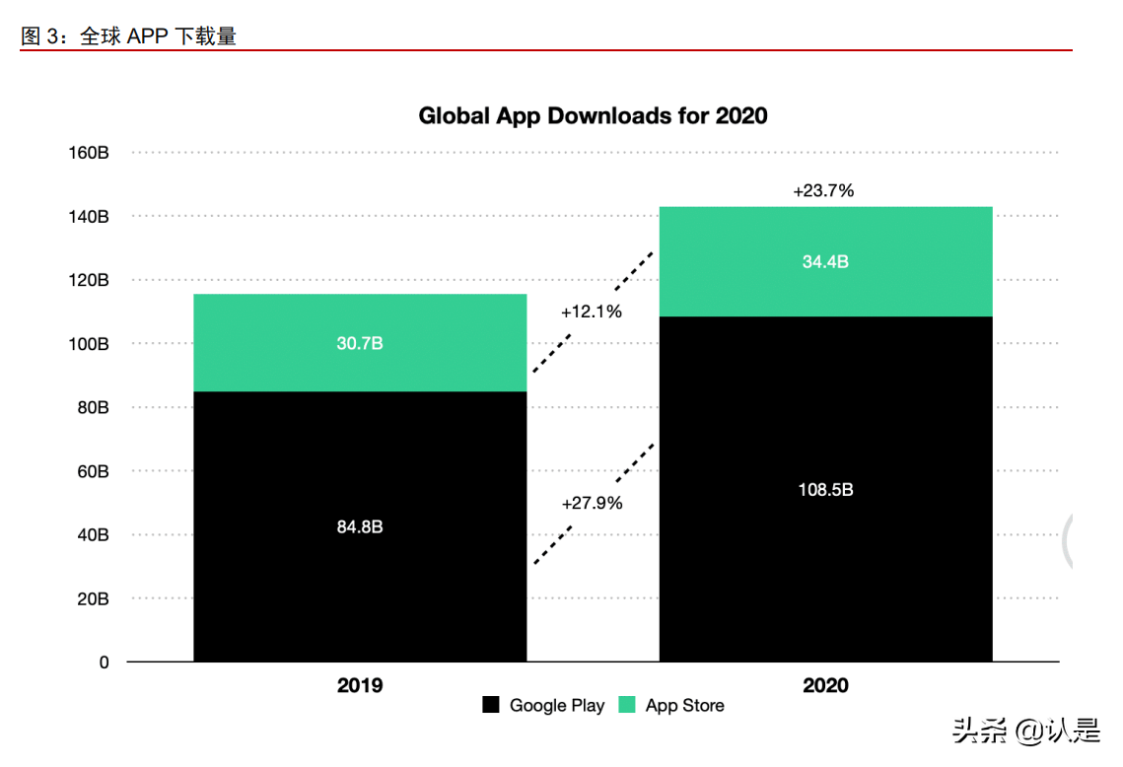Viewport: 1123px width, 767px height.
Task: Click the 160B y-axis tick label
Action: 90,153
